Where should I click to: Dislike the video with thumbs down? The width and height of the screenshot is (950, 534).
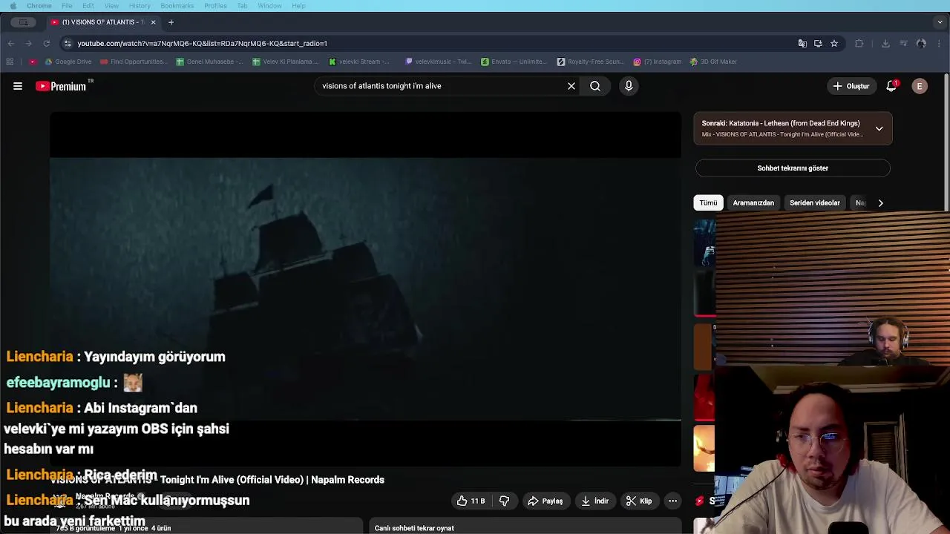504,501
